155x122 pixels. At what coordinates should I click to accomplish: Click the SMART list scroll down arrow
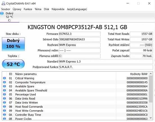click(151, 118)
